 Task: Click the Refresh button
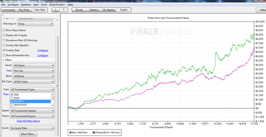(261, 10)
